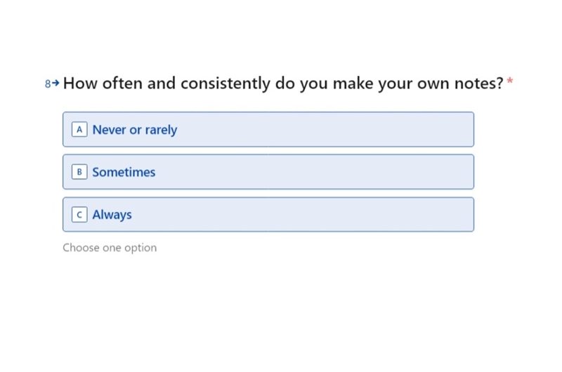Click the arrow icon beside question number 8
Screen dimensions: 562x372
coord(55,83)
